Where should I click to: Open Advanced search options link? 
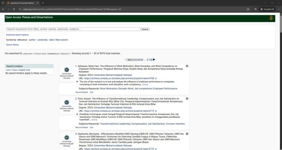[x=17, y=35]
